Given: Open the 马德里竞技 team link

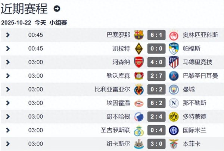Looking at the screenshot, I should (x=197, y=62).
